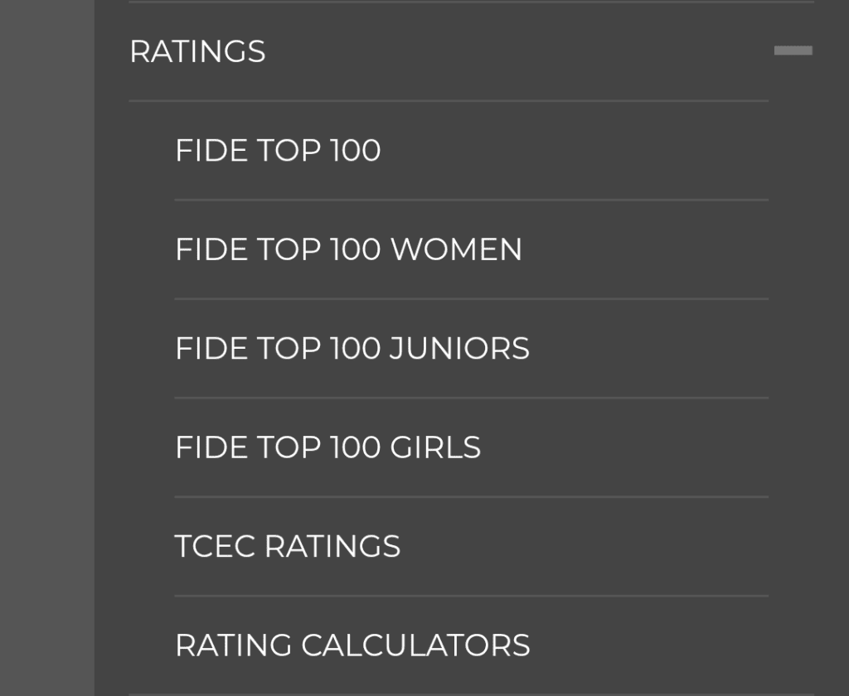
Task: Open FIDE Top 100 list
Action: [278, 151]
